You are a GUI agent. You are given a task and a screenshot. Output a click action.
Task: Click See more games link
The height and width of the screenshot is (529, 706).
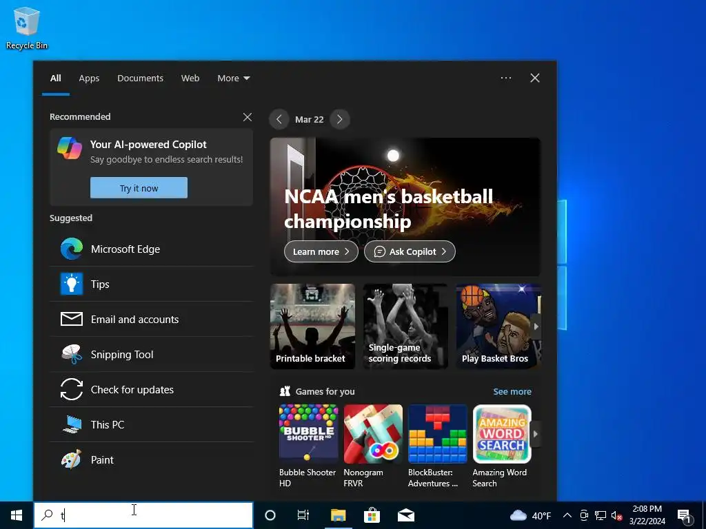[512, 391]
